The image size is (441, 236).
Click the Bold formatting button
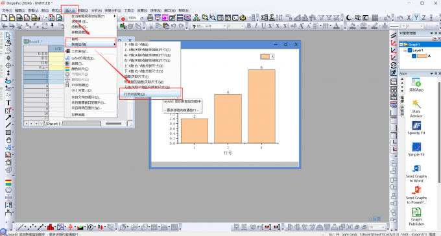point(249,26)
